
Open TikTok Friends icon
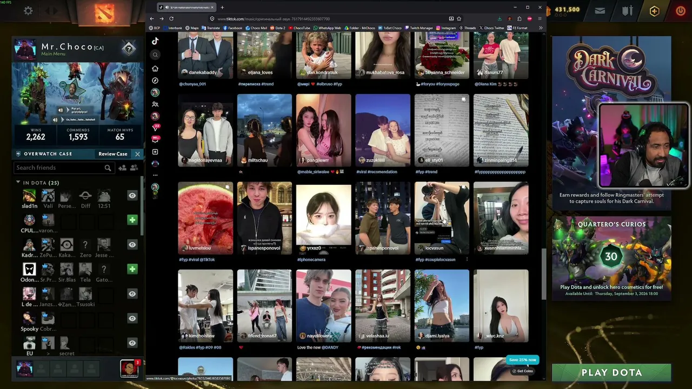click(155, 104)
